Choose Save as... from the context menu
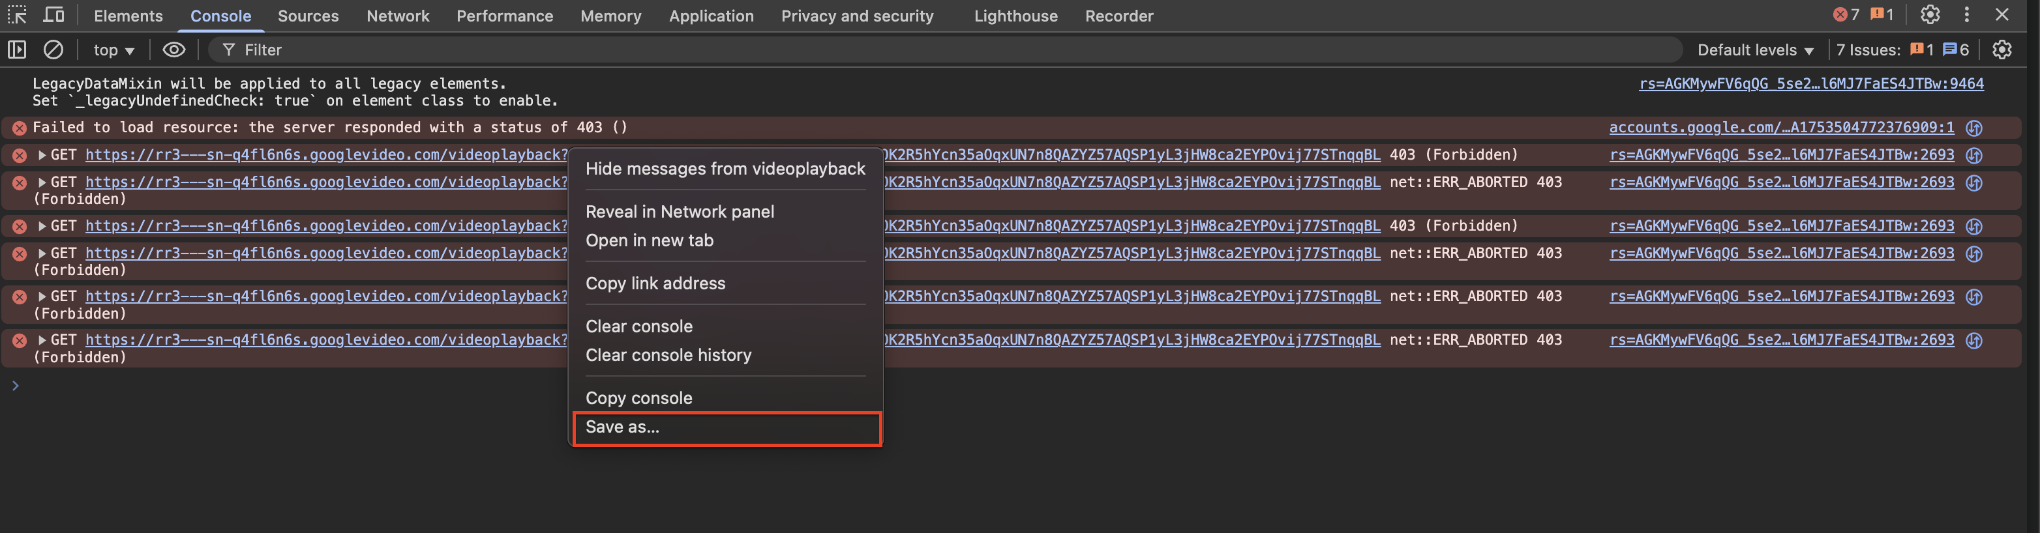Screen dimensions: 2040x533 coord(622,427)
